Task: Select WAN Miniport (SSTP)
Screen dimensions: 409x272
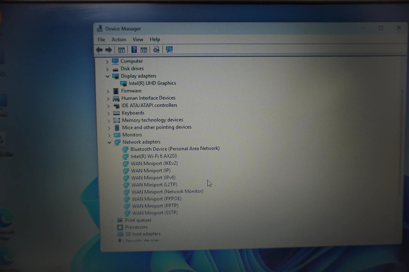Action: click(x=155, y=213)
